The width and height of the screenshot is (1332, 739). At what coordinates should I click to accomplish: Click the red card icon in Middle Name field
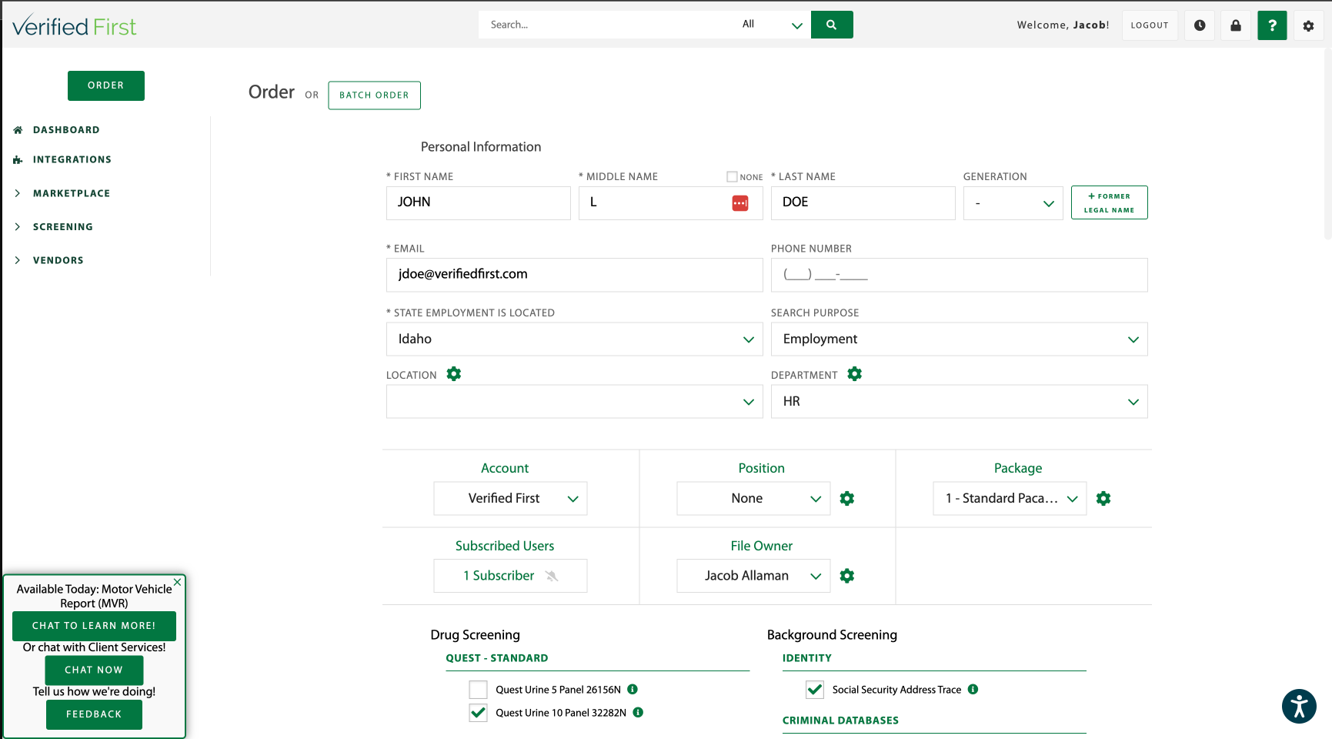[739, 202]
